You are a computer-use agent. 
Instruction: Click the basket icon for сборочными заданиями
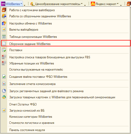(4, 16)
